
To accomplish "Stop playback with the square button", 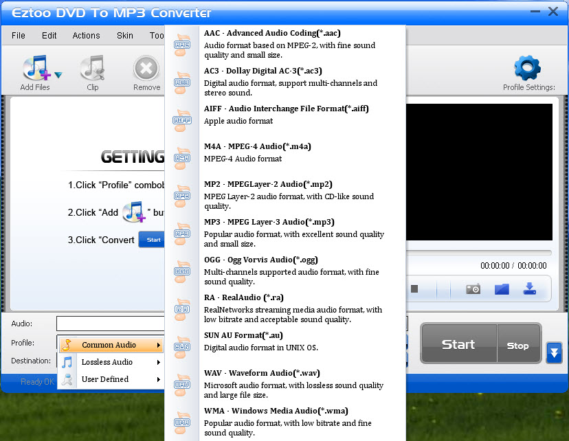I will [x=414, y=289].
